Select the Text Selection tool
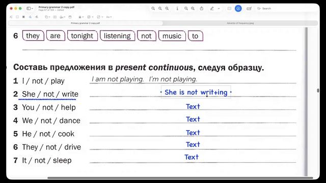 (x=11, y=17)
